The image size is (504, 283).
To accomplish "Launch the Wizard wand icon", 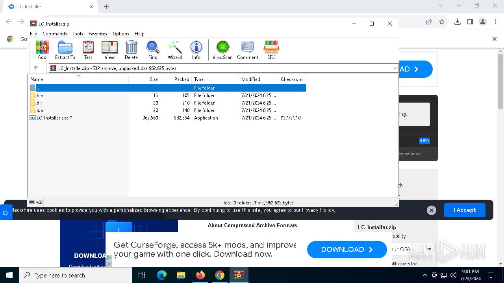I will point(174,50).
